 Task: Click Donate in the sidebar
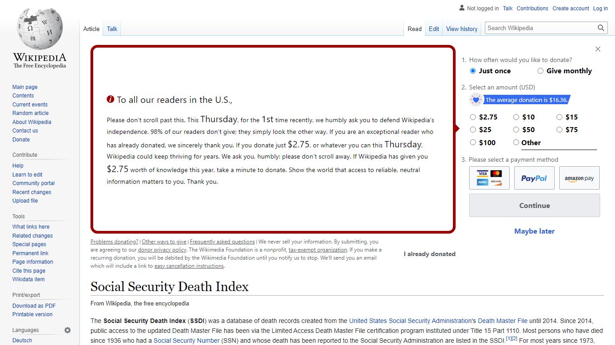pyautogui.click(x=21, y=140)
